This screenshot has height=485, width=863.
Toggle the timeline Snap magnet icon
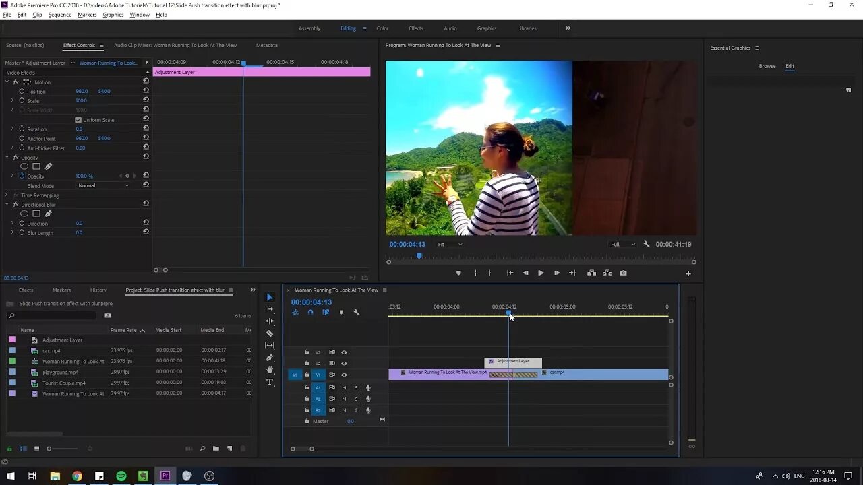tap(310, 312)
